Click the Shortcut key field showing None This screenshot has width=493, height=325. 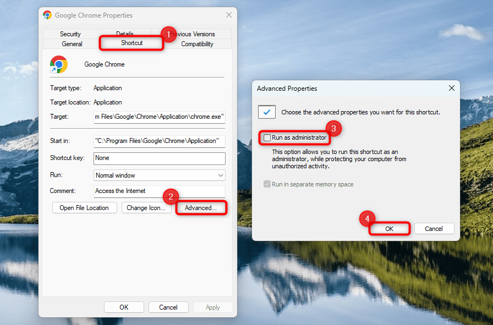160,158
